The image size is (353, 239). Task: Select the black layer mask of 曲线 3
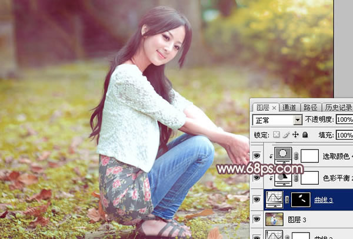[x=301, y=200]
